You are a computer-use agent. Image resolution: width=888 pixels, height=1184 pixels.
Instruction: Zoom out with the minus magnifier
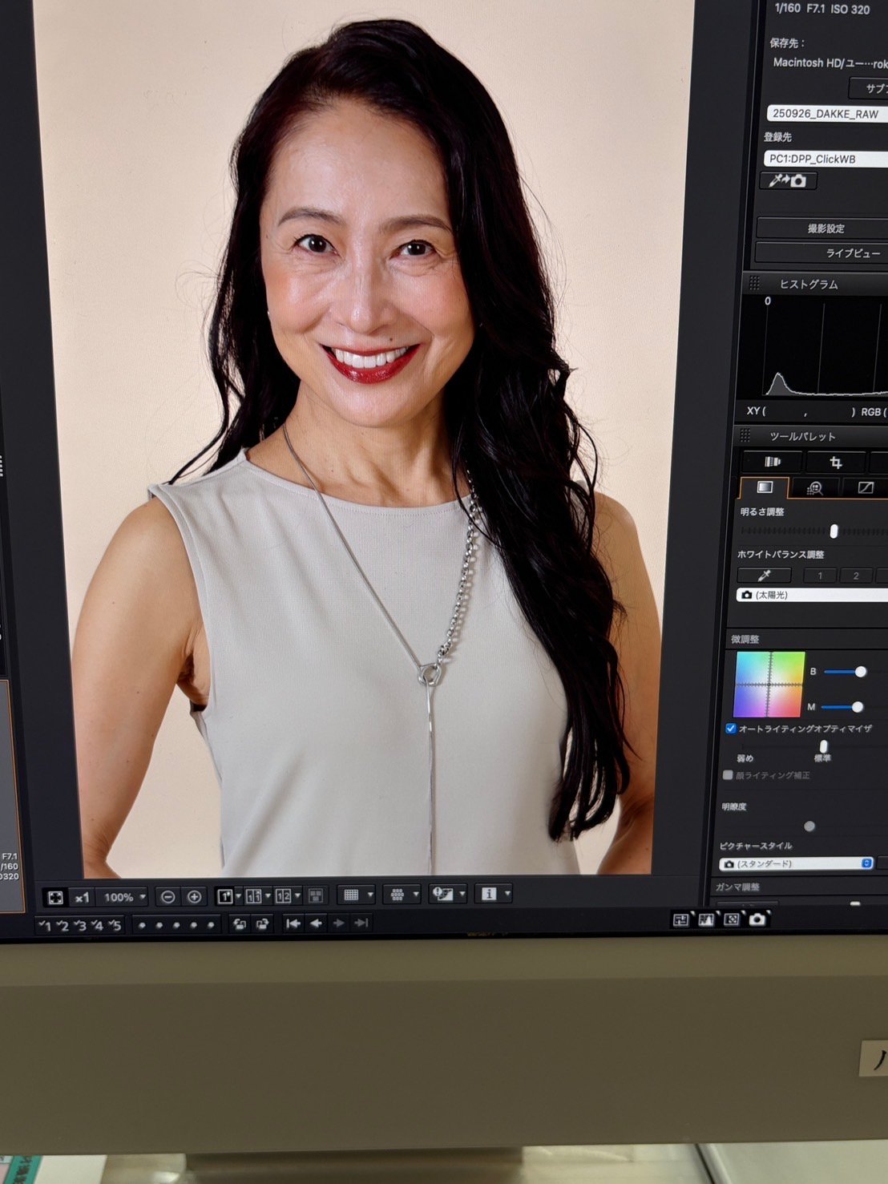(168, 897)
